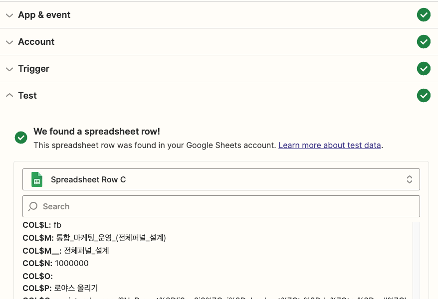The width and height of the screenshot is (438, 299).
Task: Select the COL$N value 1000000 row
Action: coord(55,263)
